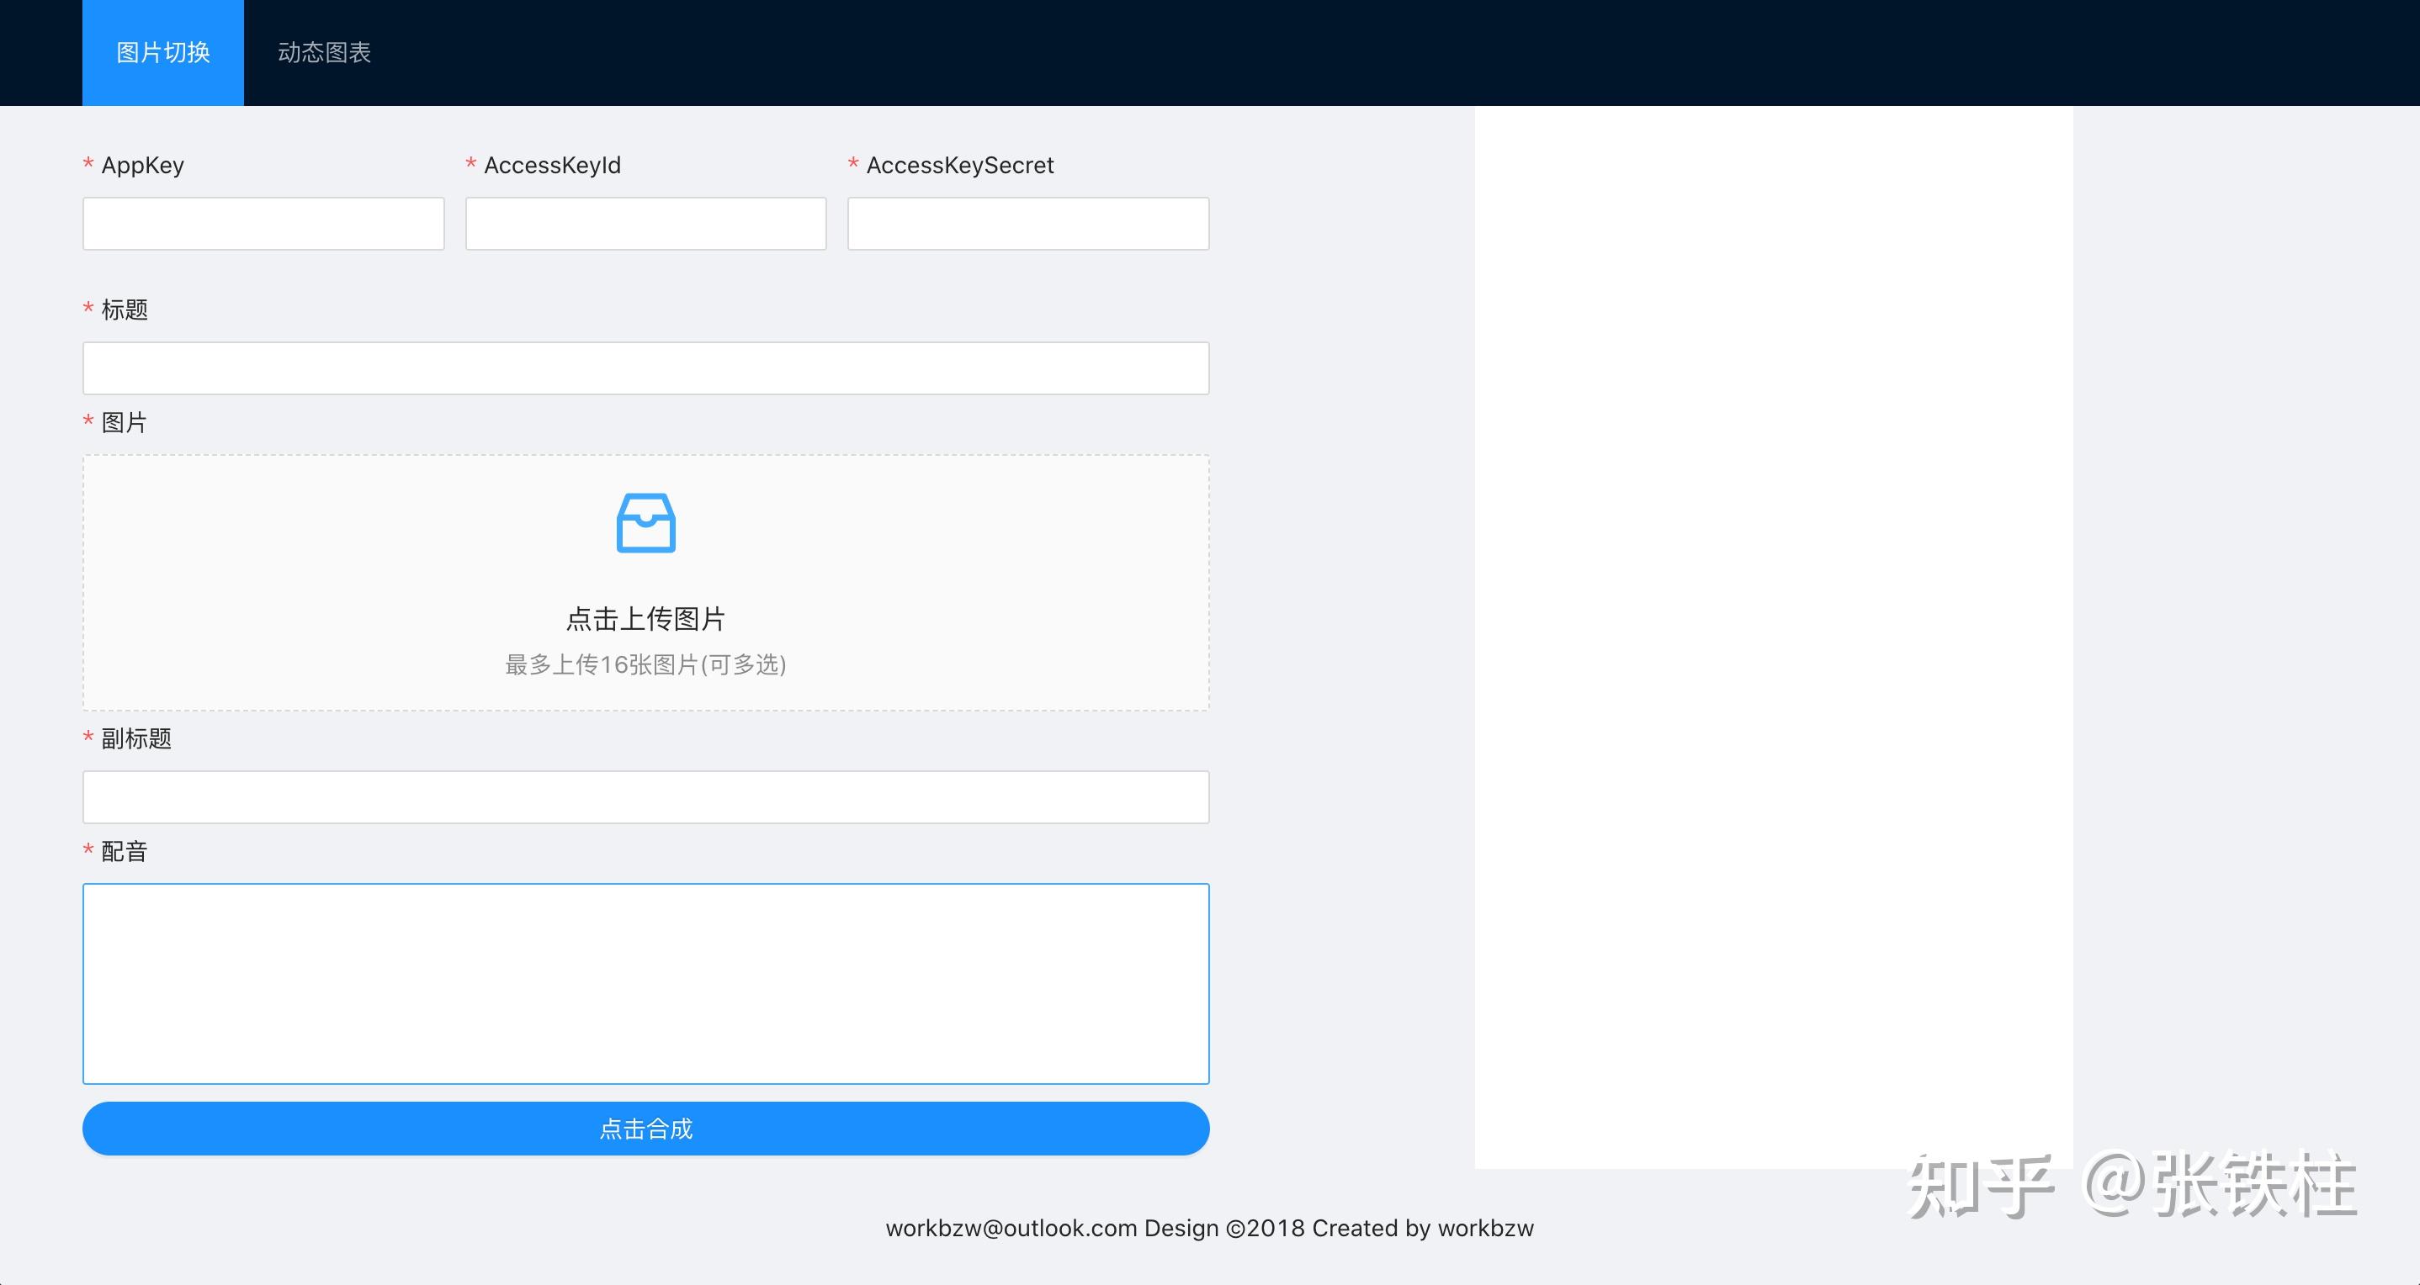Click the 点击上传图片 upload text
2420x1285 pixels.
point(646,619)
